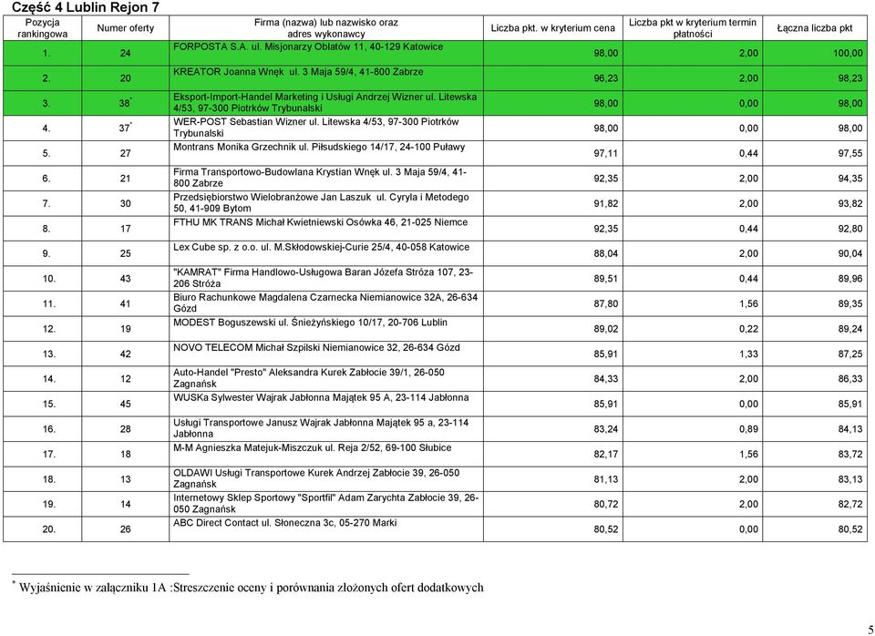This screenshot has width=875, height=636.
Task: Click the price score '91,82'
Action: tap(605, 203)
